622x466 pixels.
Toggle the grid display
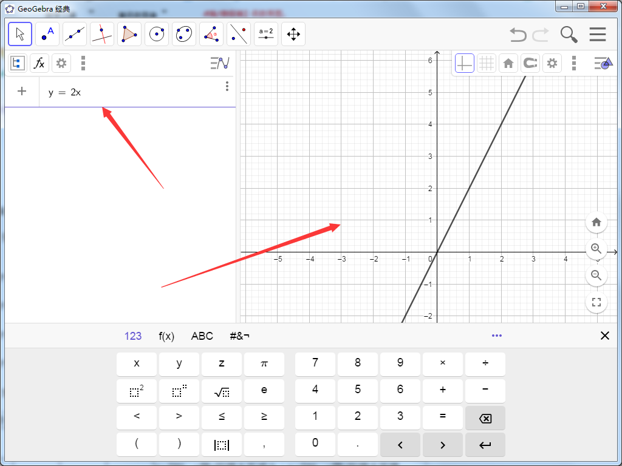(486, 63)
